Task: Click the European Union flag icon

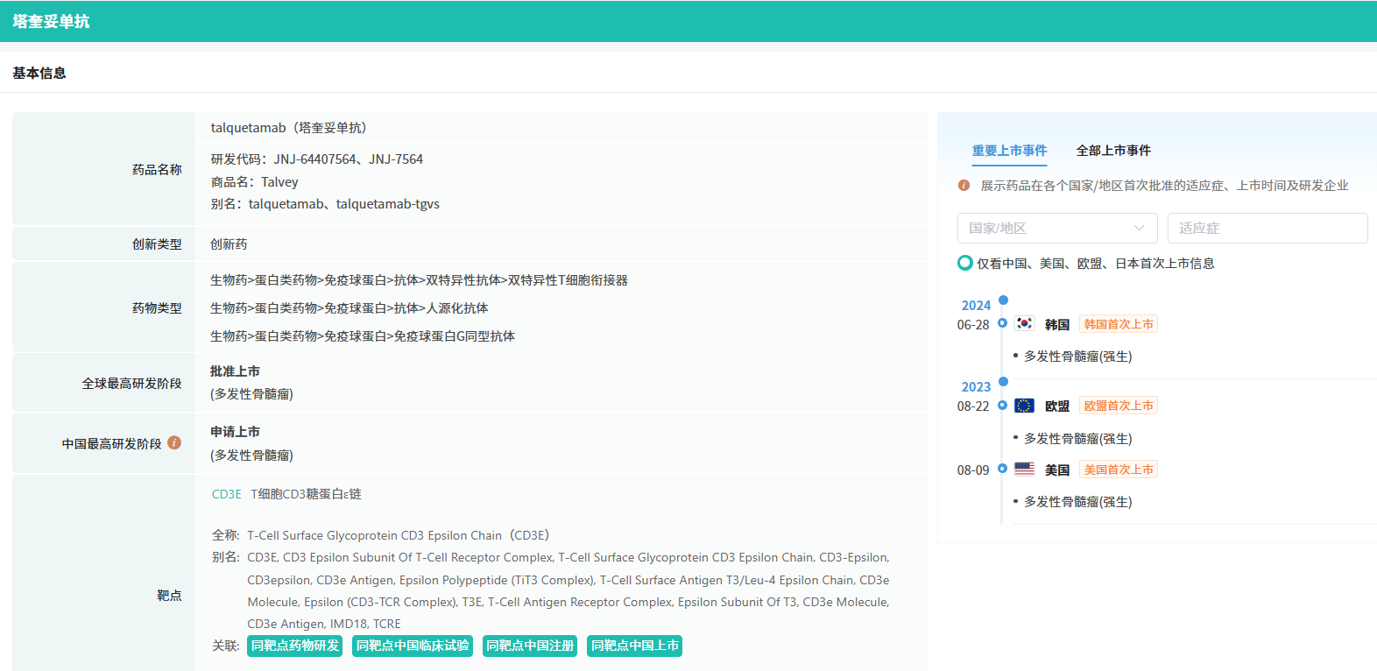Action: [1024, 406]
